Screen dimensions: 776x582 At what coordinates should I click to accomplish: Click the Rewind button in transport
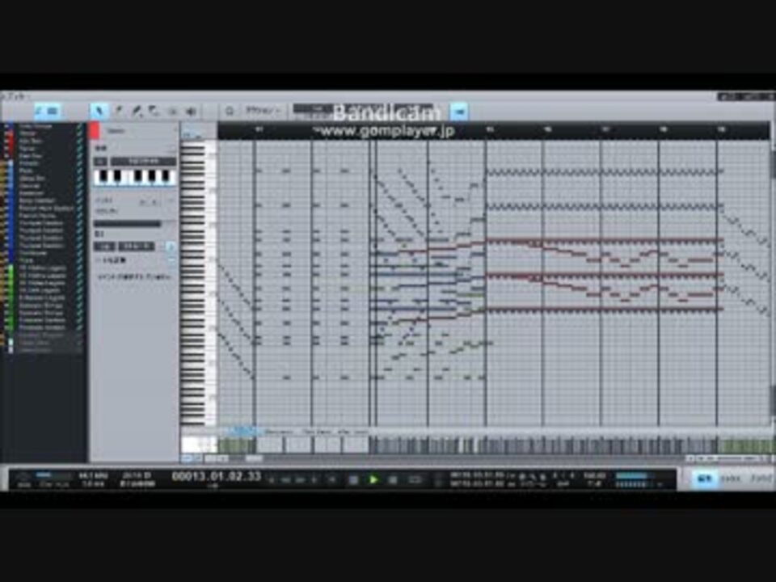[x=285, y=479]
